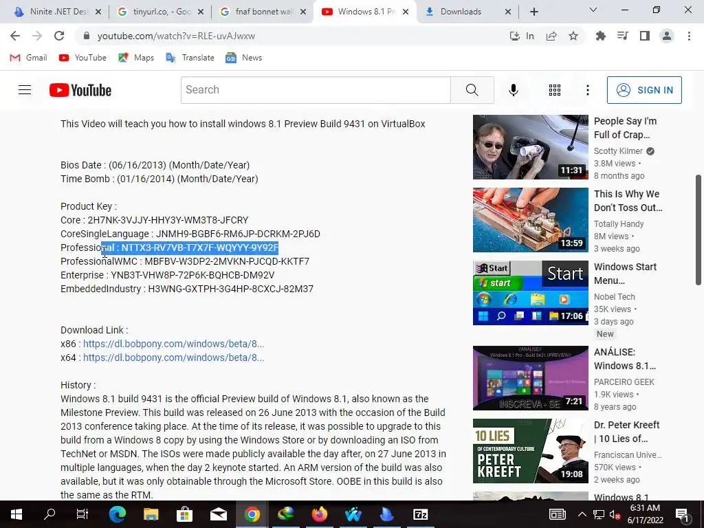Open YouTube settings three-dot menu

coord(587,90)
